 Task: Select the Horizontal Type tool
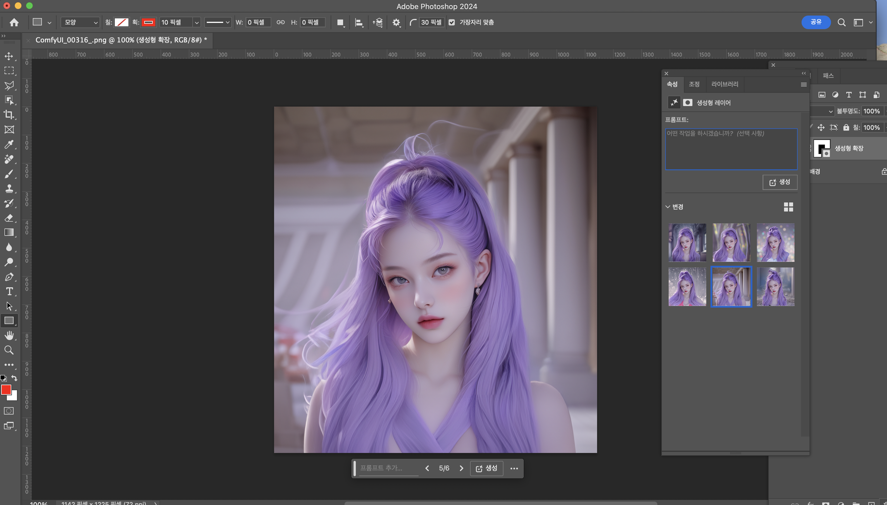(x=9, y=291)
